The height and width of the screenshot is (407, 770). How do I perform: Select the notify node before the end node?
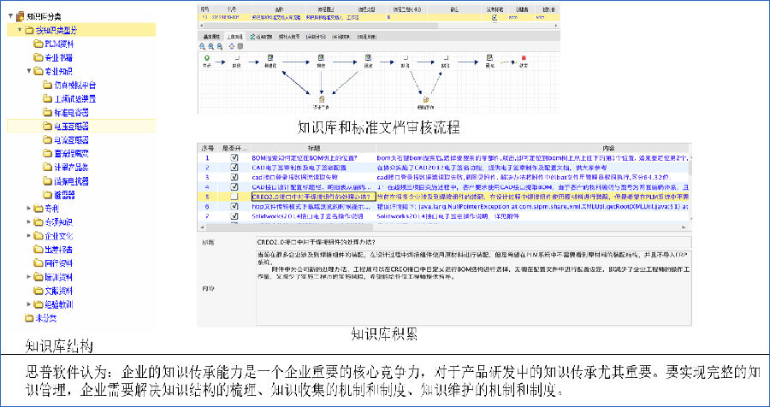click(489, 58)
